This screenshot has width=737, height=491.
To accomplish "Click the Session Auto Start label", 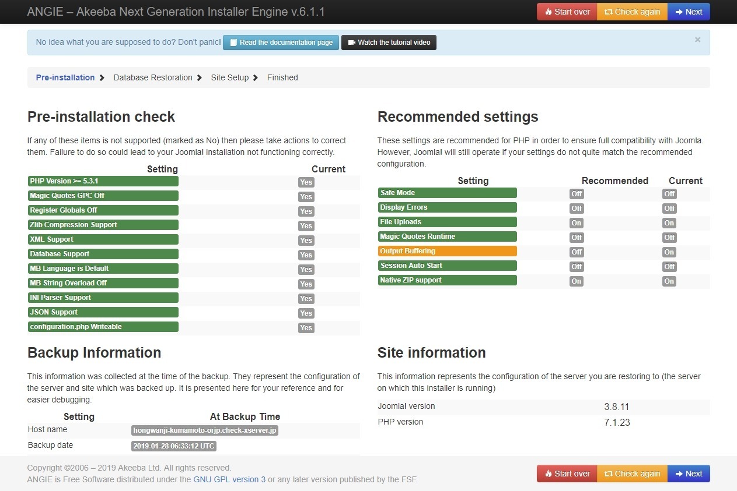I will 448,266.
